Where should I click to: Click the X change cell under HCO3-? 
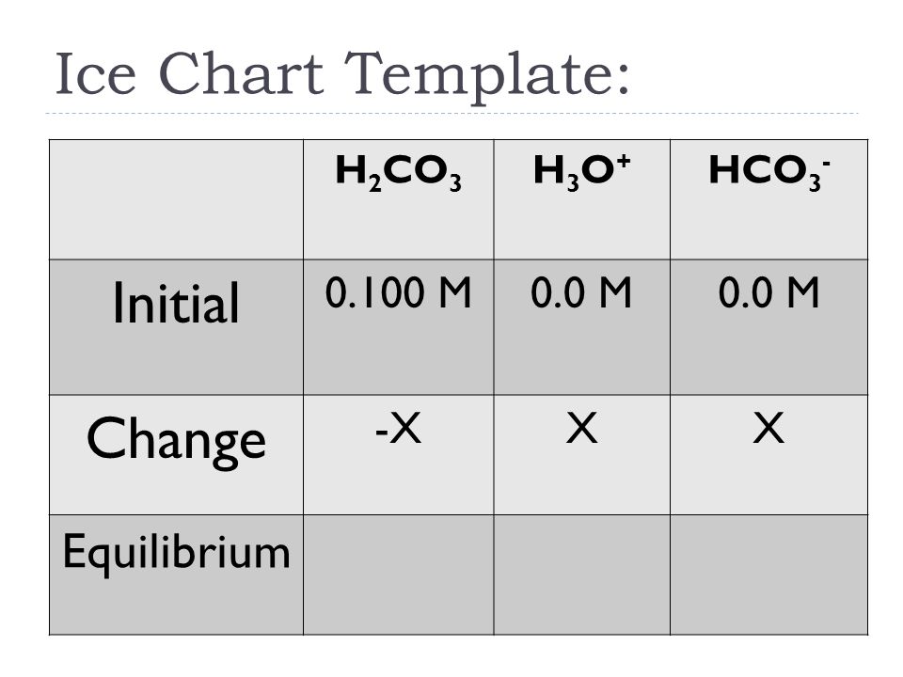(768, 455)
